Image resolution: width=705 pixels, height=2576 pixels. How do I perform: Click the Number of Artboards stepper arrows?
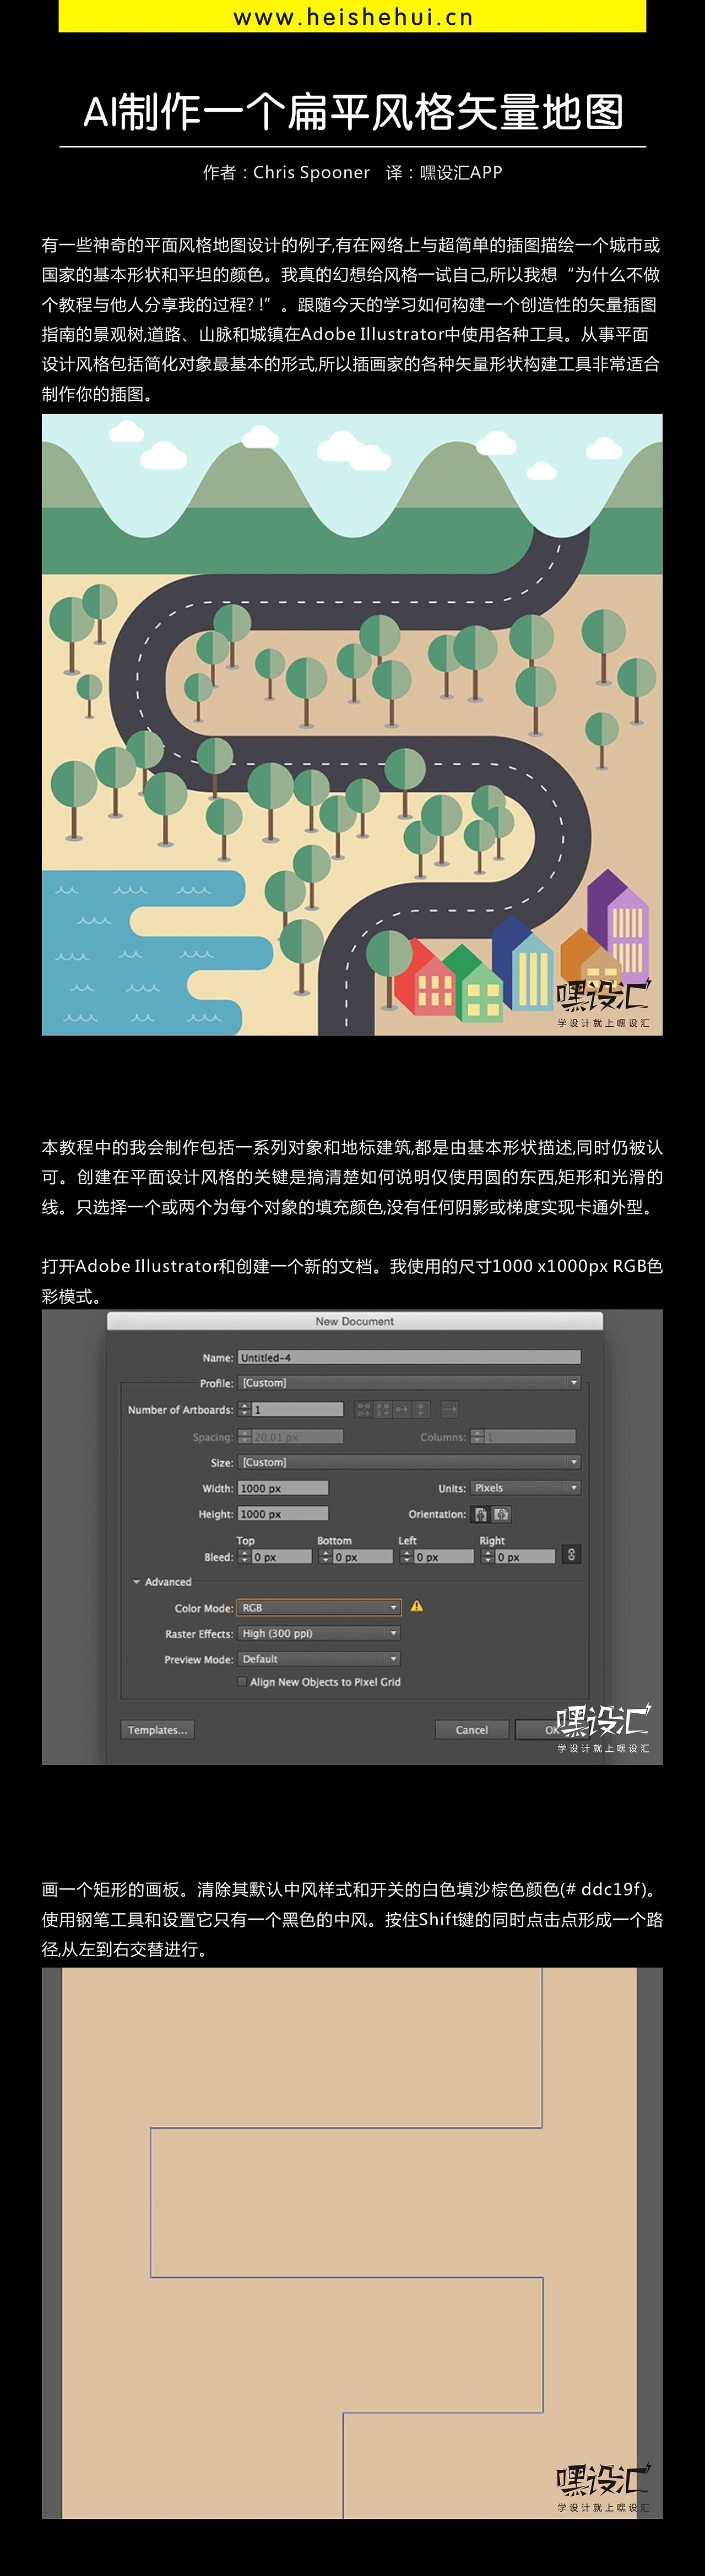244,1409
